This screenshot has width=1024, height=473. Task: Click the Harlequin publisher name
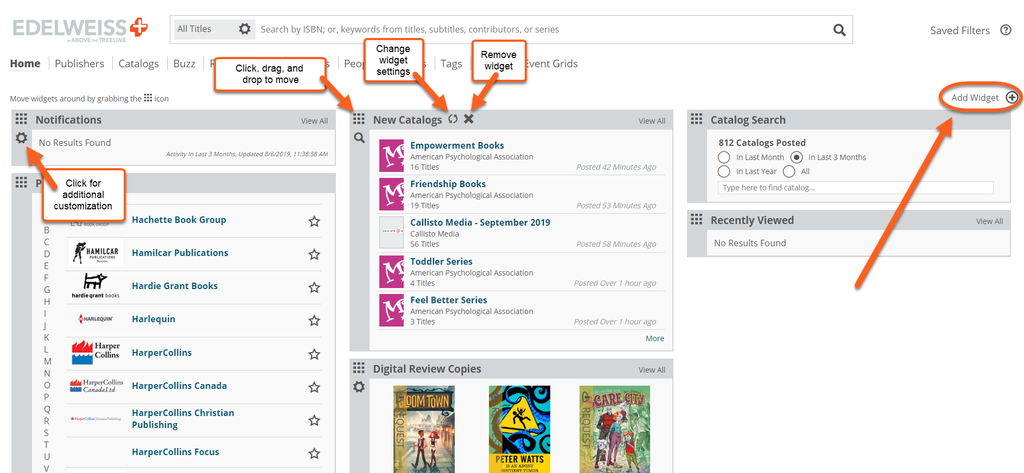[153, 319]
